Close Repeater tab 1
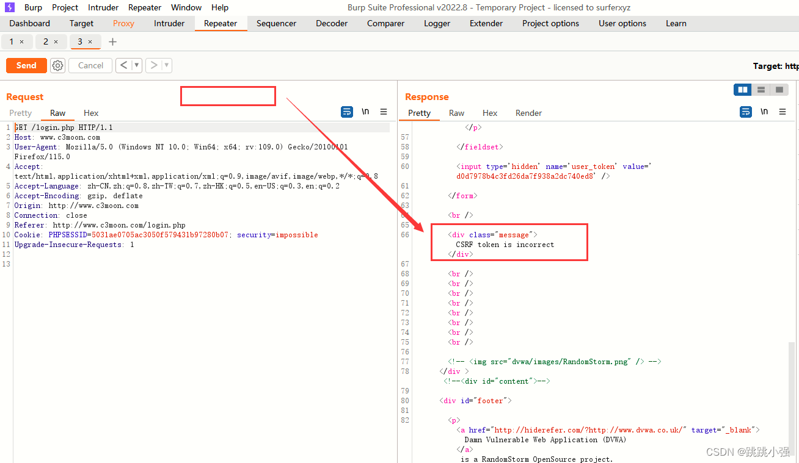The height and width of the screenshot is (463, 799). (22, 41)
